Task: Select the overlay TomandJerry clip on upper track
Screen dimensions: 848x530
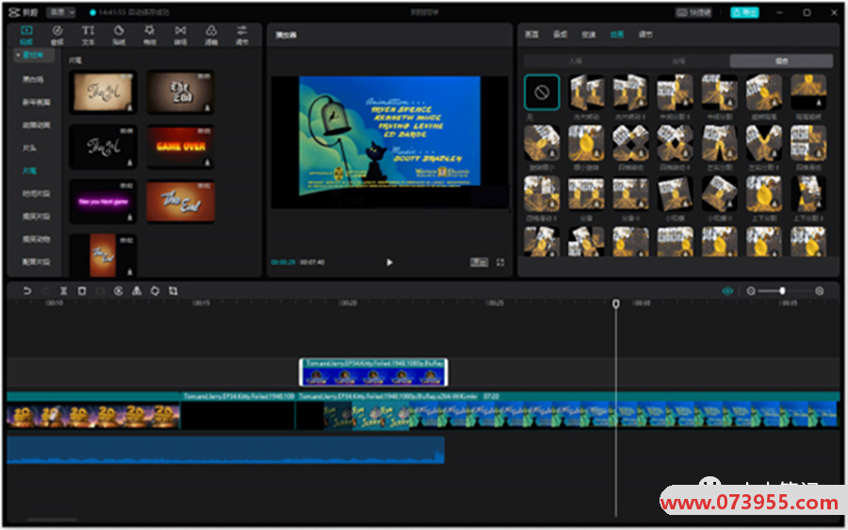Action: coord(373,372)
